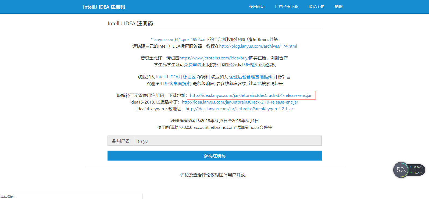Follow the *.lanyus.com link

click(162, 39)
